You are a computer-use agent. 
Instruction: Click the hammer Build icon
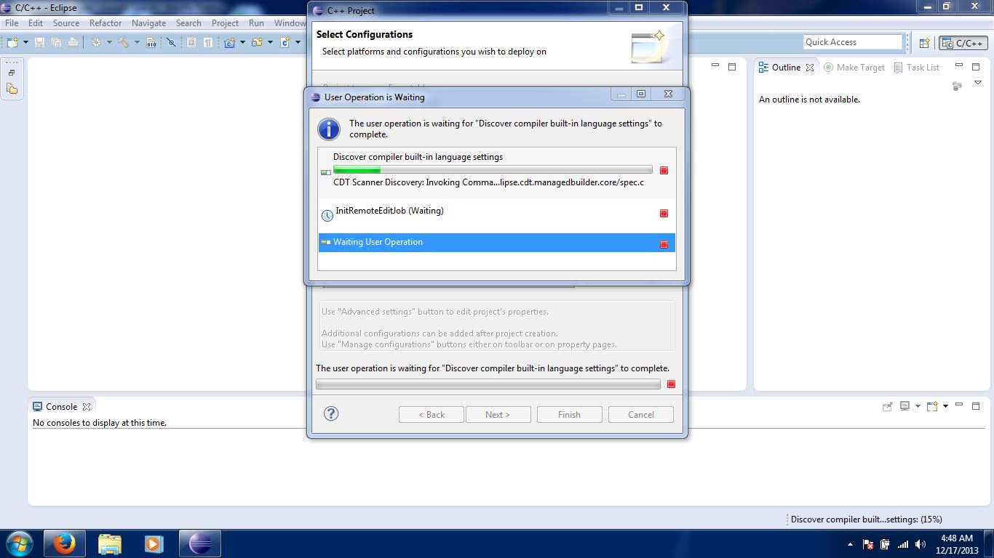tap(124, 42)
